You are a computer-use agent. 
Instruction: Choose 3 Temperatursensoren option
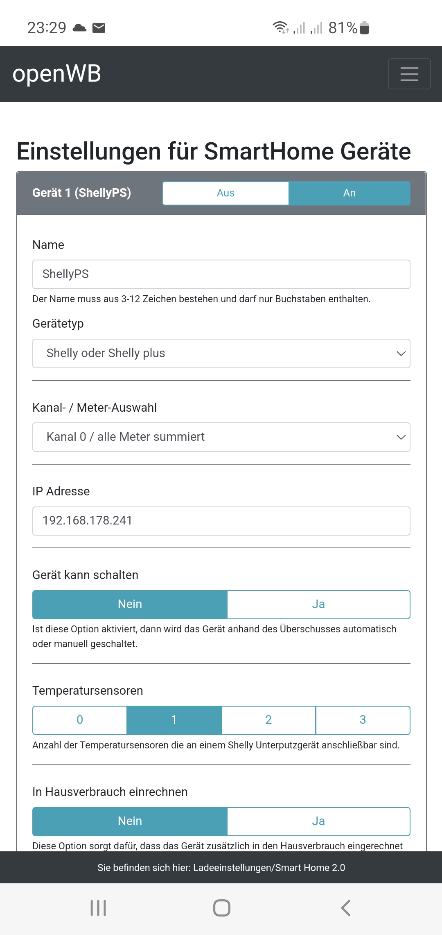point(363,720)
